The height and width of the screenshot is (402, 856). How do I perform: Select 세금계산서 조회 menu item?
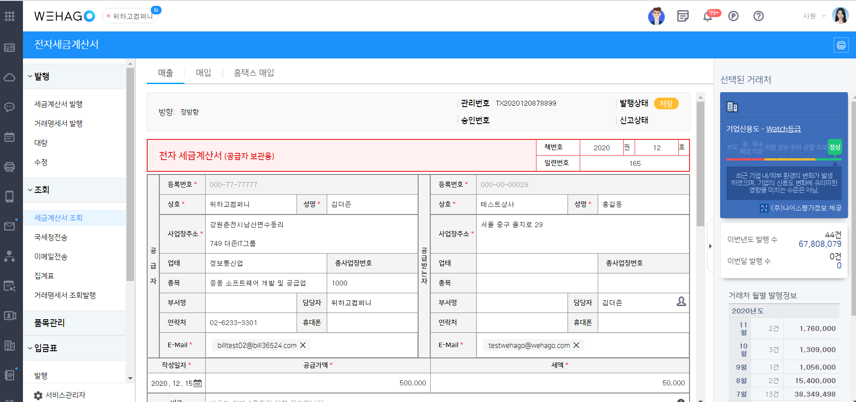point(59,218)
